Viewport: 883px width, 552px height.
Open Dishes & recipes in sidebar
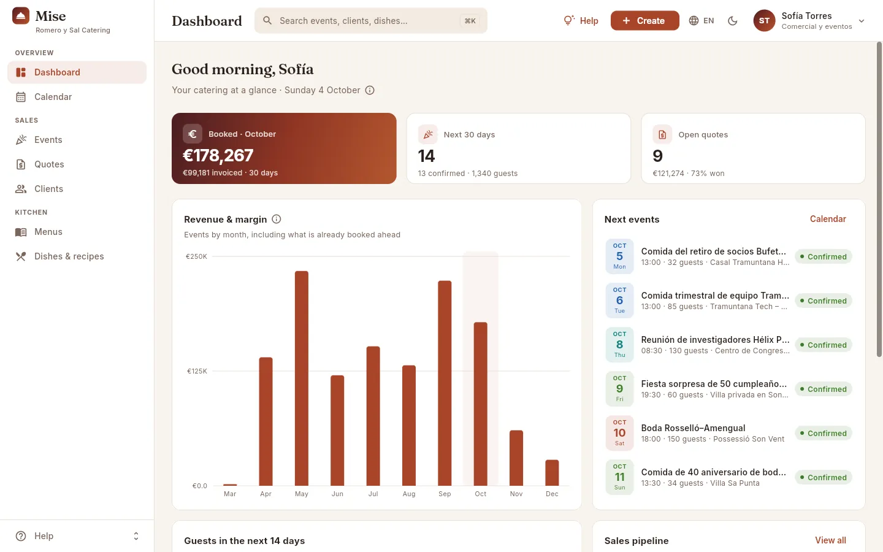77,256
